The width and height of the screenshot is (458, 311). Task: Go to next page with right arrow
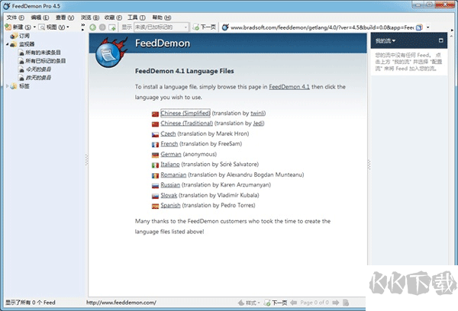tap(336, 303)
